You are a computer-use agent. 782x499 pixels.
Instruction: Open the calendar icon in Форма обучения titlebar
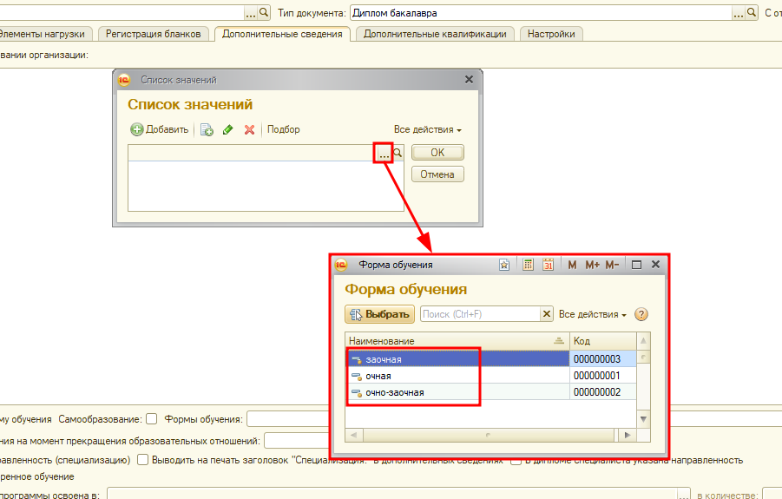pos(548,265)
